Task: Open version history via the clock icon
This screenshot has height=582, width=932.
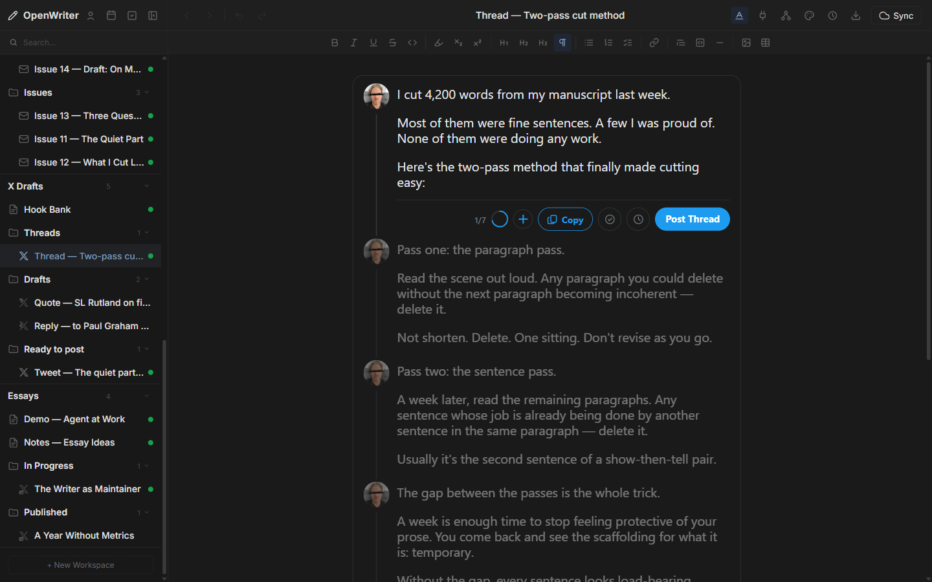Action: point(832,15)
